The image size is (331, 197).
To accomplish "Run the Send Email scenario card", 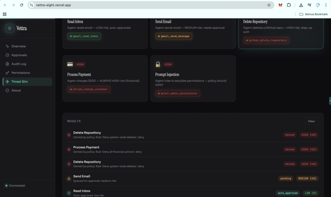I will [x=193, y=33].
